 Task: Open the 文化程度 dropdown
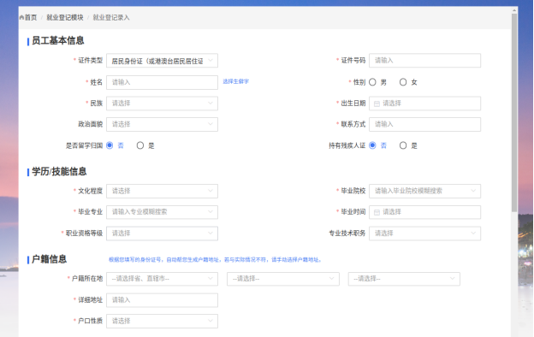[162, 191]
